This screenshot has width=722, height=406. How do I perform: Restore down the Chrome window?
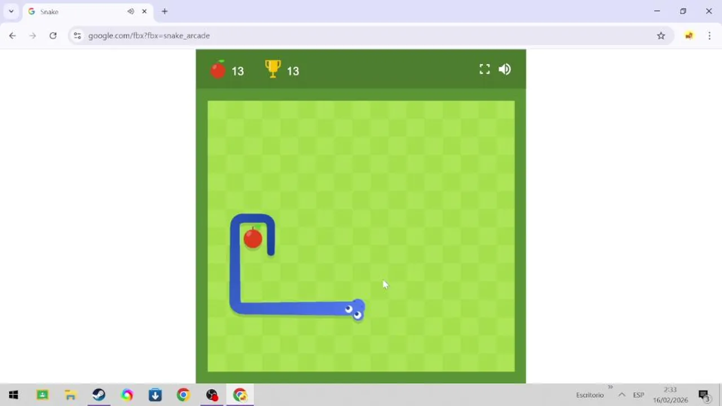pos(683,11)
